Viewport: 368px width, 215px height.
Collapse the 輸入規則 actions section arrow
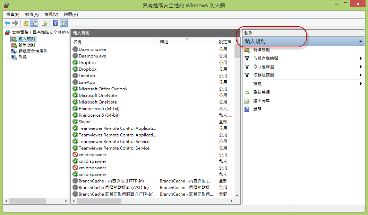click(x=360, y=42)
